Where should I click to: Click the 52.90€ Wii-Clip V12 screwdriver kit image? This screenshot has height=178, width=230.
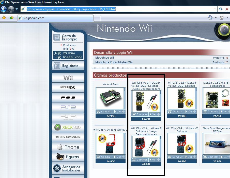tap(146, 101)
